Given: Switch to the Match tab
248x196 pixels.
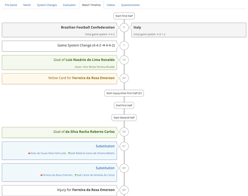Looking at the screenshot, I should point(27,5).
